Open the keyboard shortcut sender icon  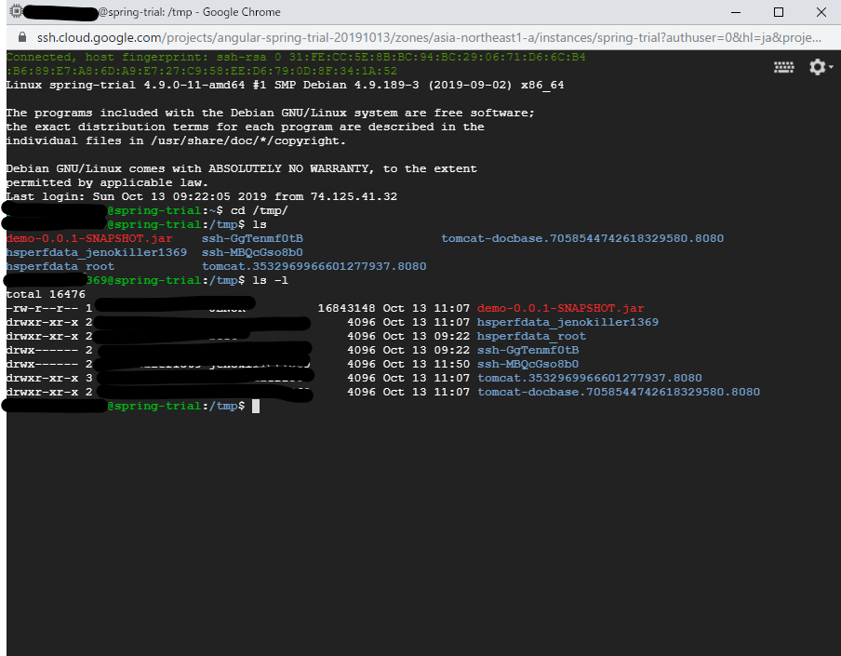tap(783, 67)
